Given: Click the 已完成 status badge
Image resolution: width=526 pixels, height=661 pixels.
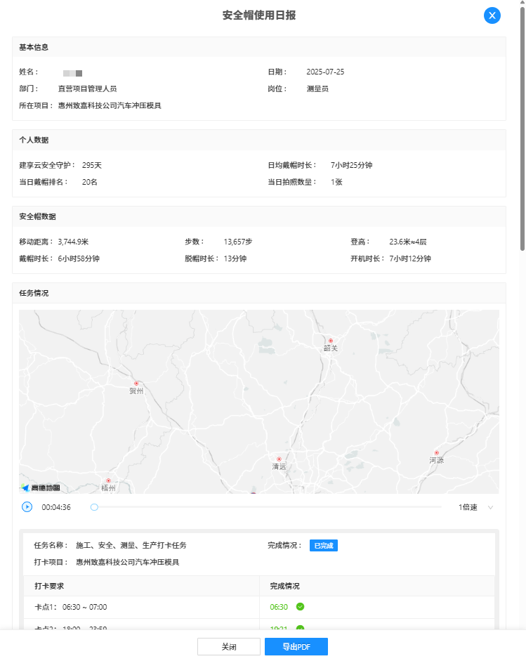Looking at the screenshot, I should 323,546.
